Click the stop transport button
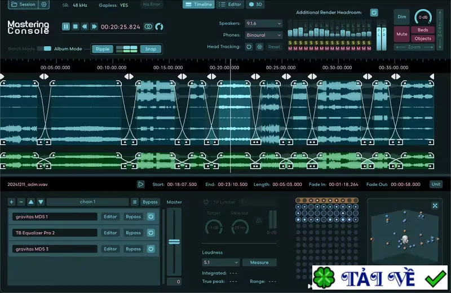 pos(76,26)
